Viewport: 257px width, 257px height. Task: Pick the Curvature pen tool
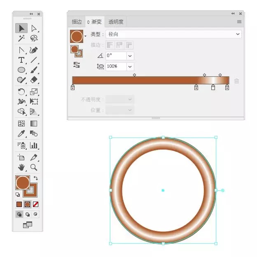[34, 50]
